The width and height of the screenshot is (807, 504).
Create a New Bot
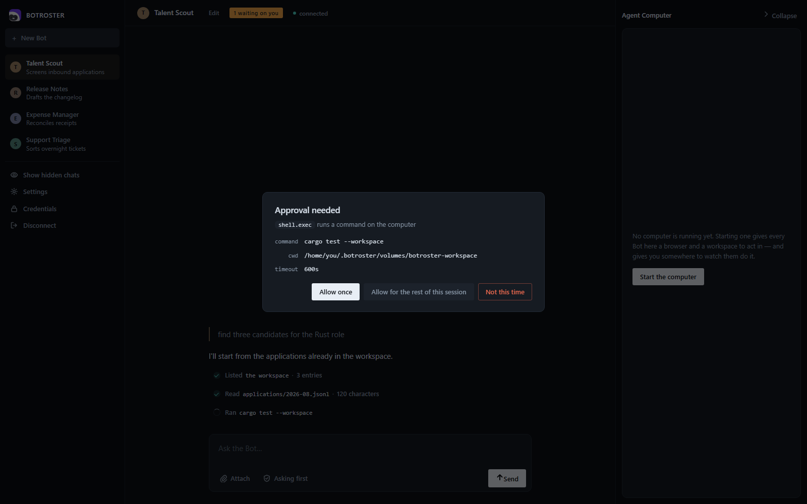62,38
